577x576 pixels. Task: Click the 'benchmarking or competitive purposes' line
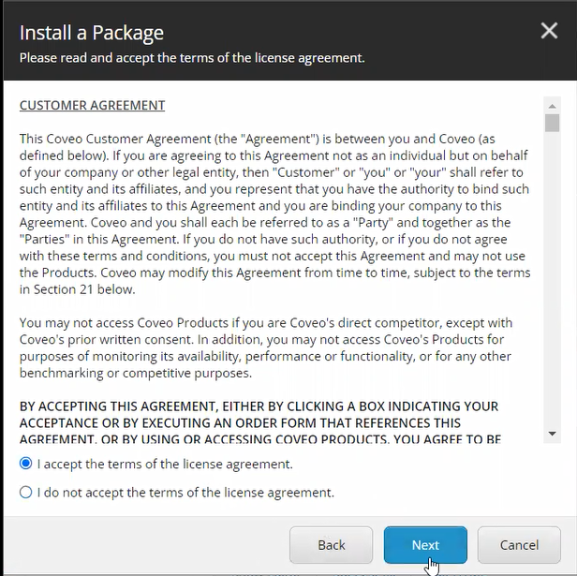(136, 373)
